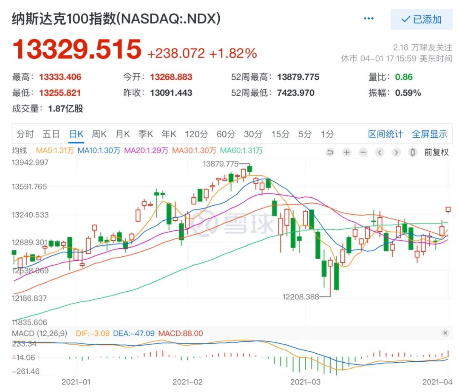Screen dimensions: 459x392
Task: Click the chart high annotation 13879.775
Action: (221, 164)
